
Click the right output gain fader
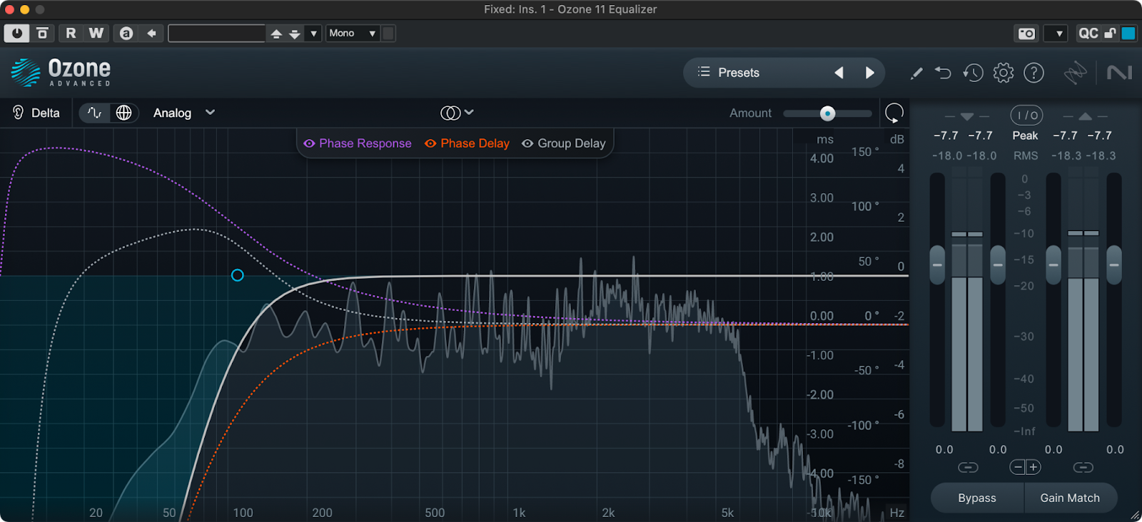click(x=1114, y=265)
